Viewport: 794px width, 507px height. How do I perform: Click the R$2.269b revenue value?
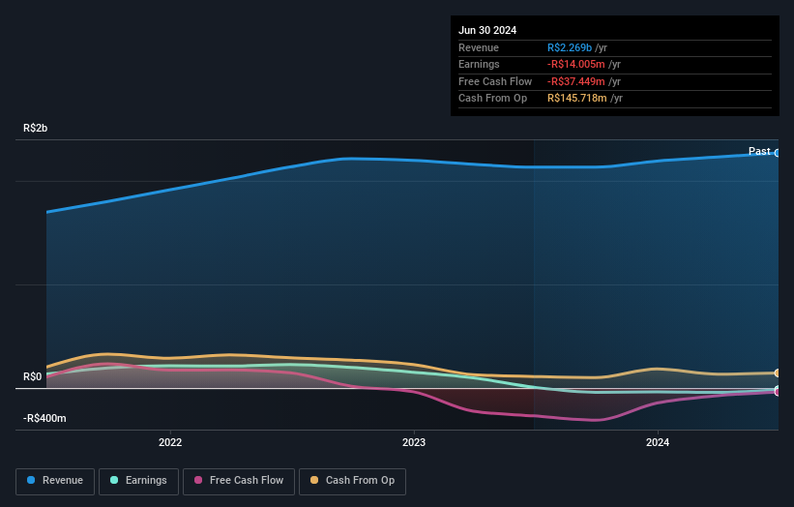tap(570, 47)
